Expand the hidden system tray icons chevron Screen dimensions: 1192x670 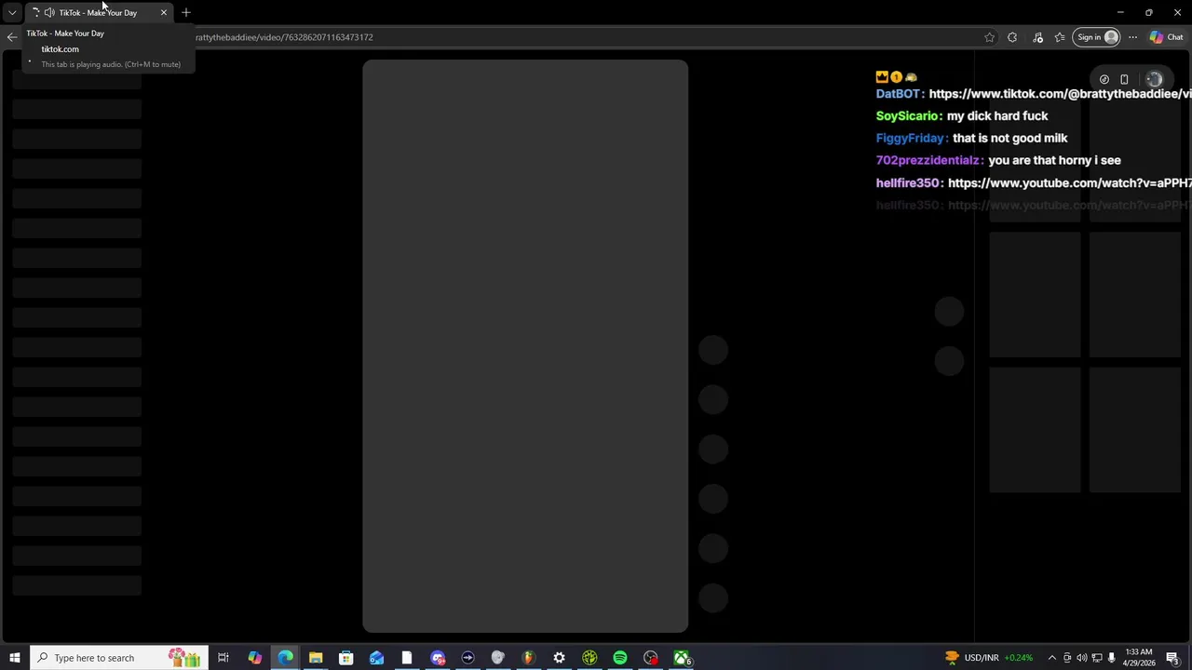1052,658
